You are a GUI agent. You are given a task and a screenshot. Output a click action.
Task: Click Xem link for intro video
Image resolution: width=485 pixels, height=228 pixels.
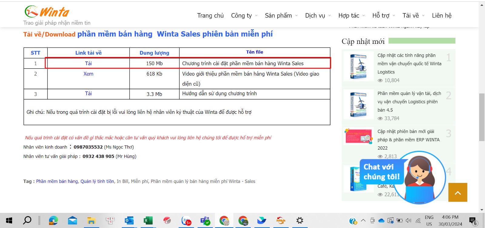pyautogui.click(x=89, y=74)
